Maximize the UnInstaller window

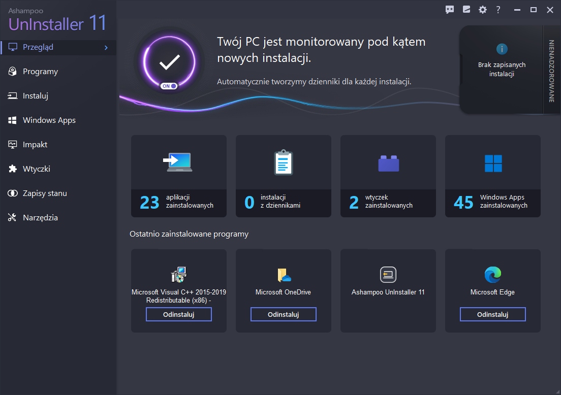tap(534, 10)
